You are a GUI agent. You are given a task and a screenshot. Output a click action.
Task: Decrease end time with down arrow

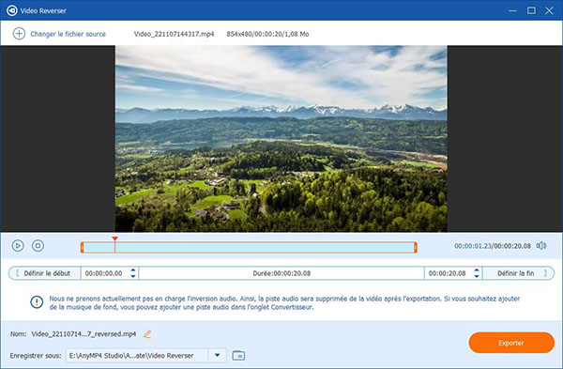(x=477, y=276)
